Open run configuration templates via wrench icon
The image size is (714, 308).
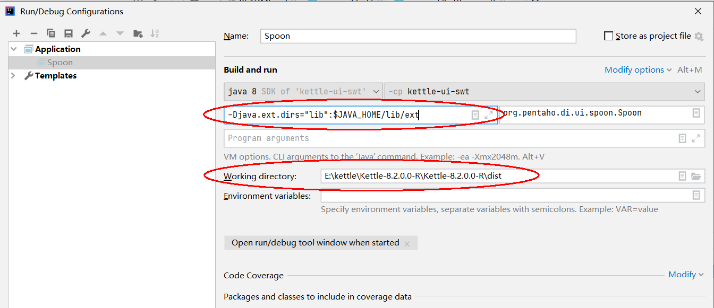click(x=86, y=33)
